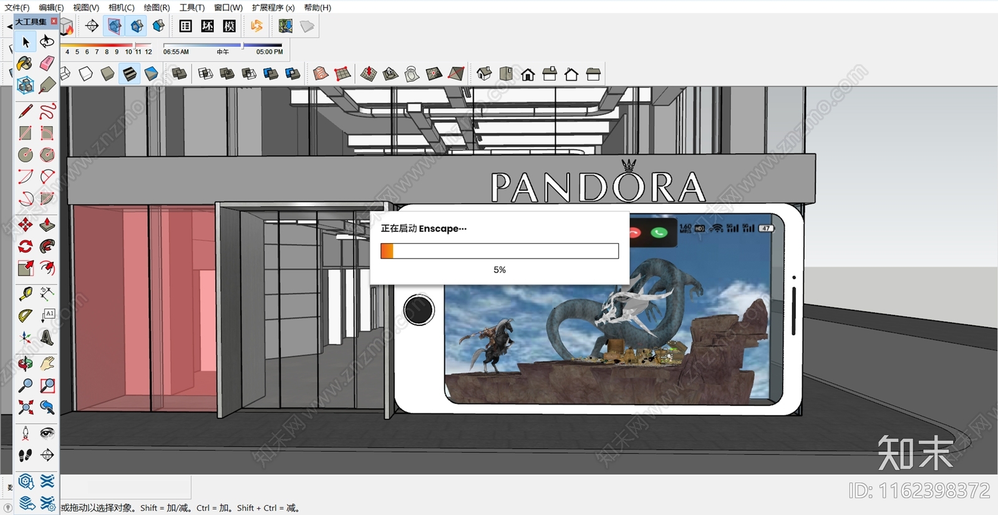This screenshot has width=998, height=515.
Task: Click the Sandbox Flip Edge tool
Action: [456, 74]
